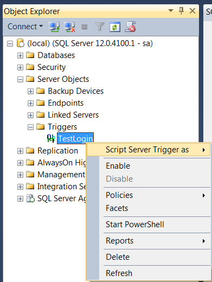This screenshot has width=212, height=282.
Task: Select the Databases tree label
Action: (x=56, y=55)
